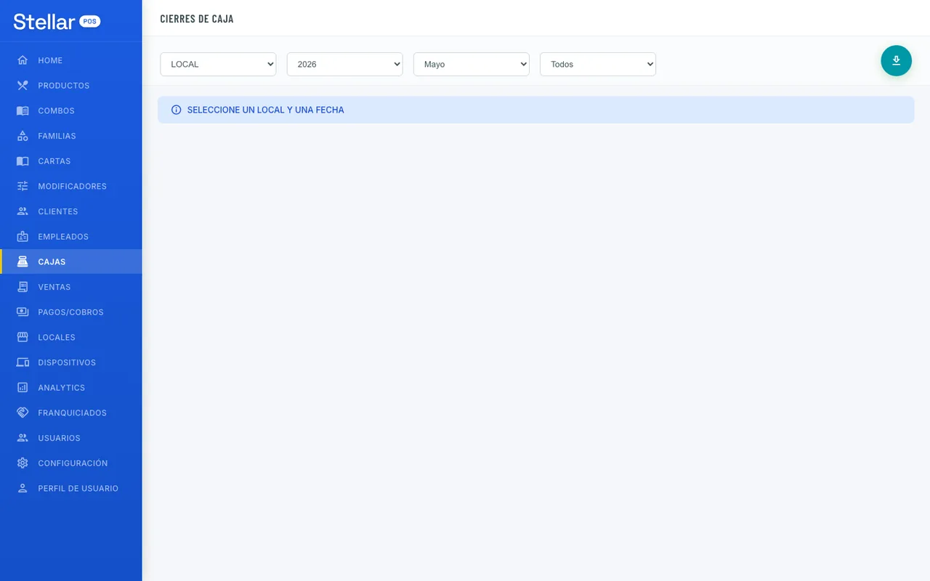The image size is (930, 581).
Task: Click the Cajas cash register icon
Action: pos(23,261)
